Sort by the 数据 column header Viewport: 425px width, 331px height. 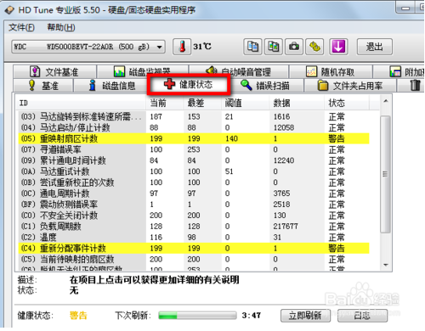pos(297,103)
